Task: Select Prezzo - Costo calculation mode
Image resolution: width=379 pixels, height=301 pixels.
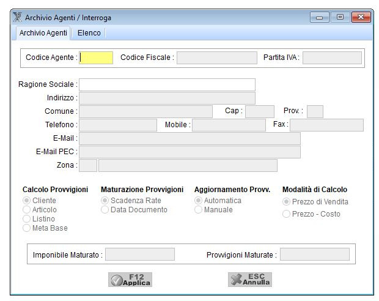Action: (x=287, y=214)
